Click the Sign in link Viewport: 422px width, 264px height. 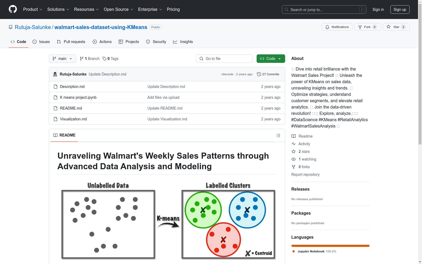(378, 10)
